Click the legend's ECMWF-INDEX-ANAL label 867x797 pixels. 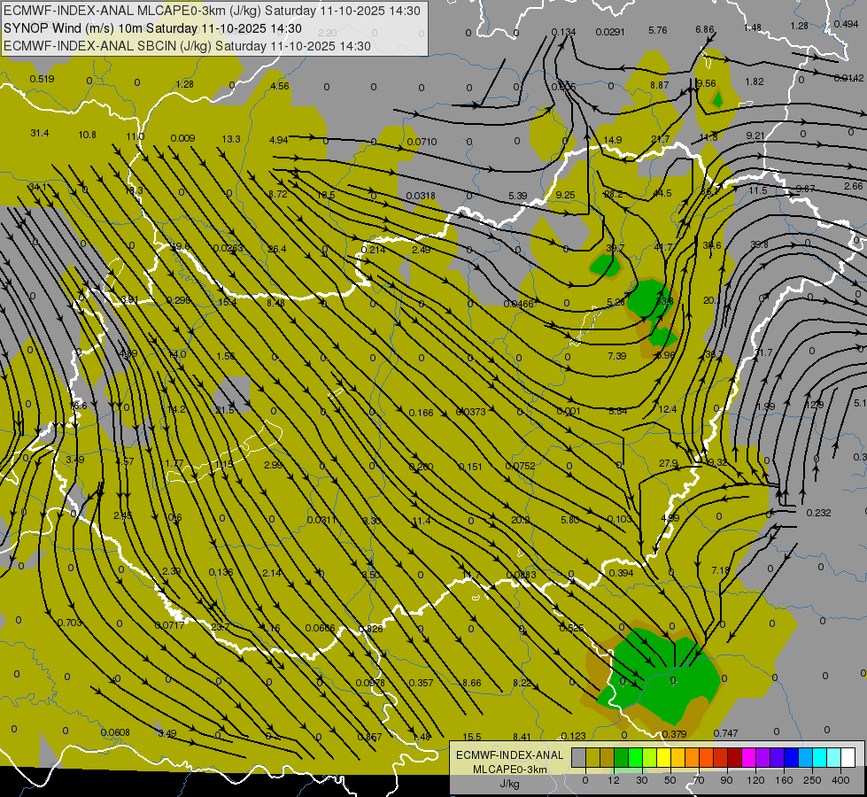click(x=509, y=755)
